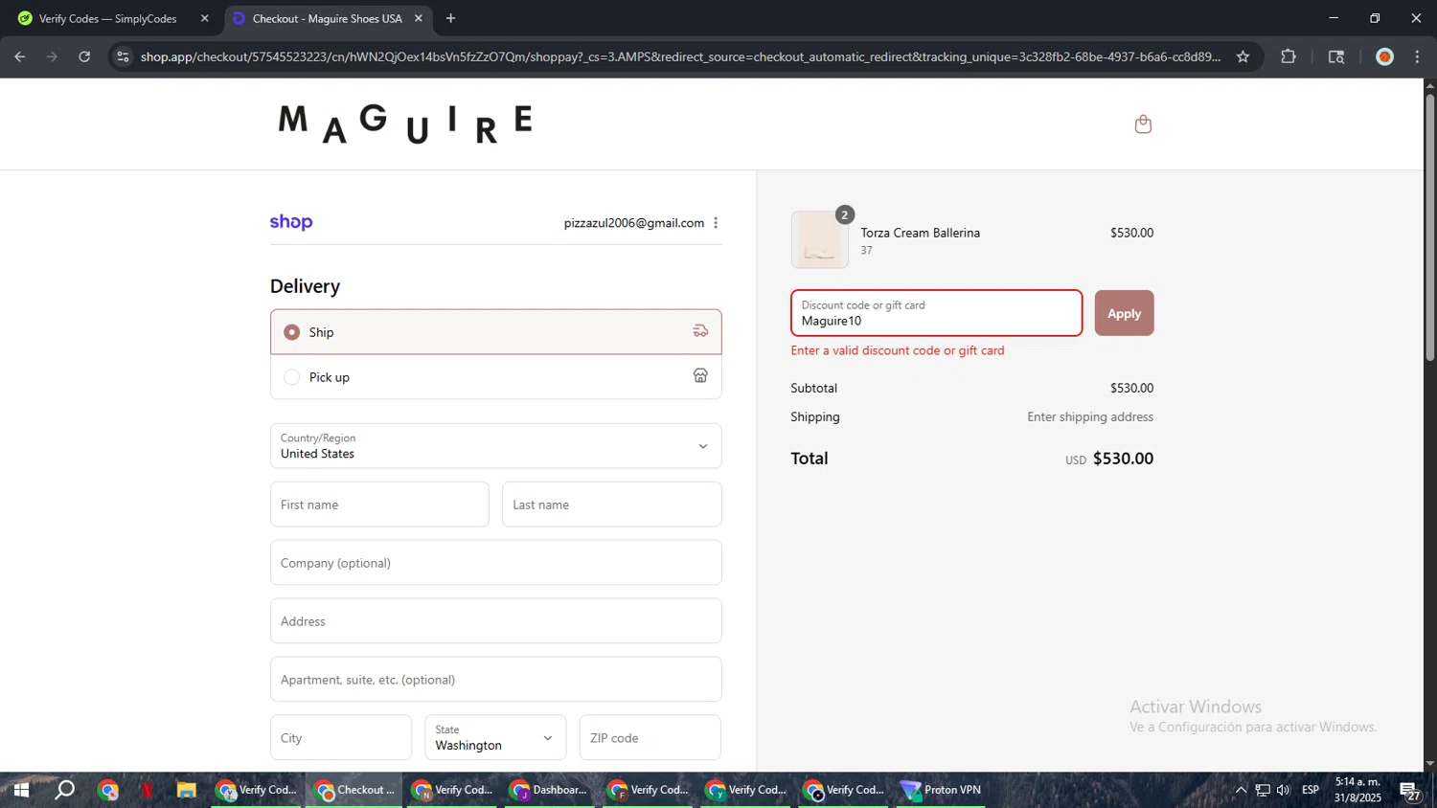
Task: Open the notification center icon
Action: pos(1410,791)
